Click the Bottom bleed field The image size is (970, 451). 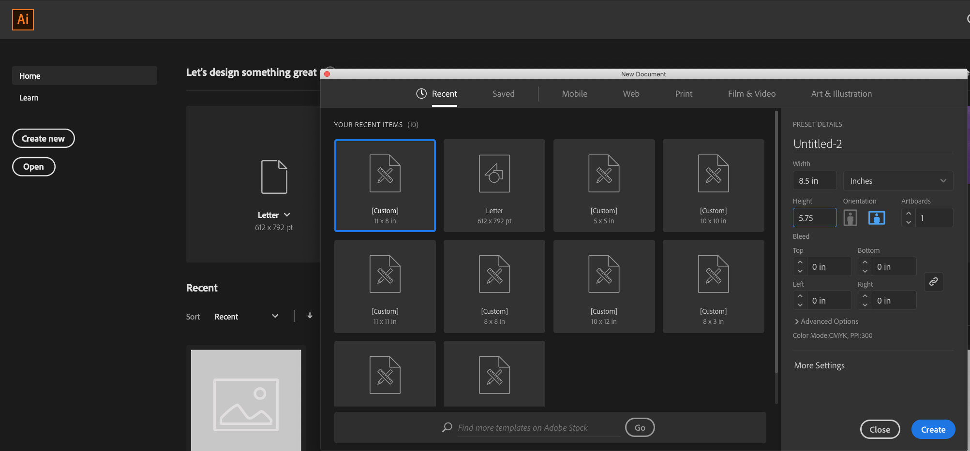click(x=894, y=267)
